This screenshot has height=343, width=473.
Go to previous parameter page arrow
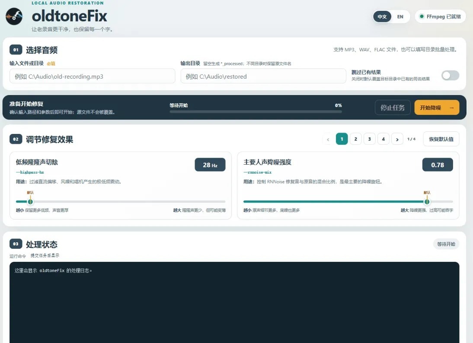(x=328, y=139)
